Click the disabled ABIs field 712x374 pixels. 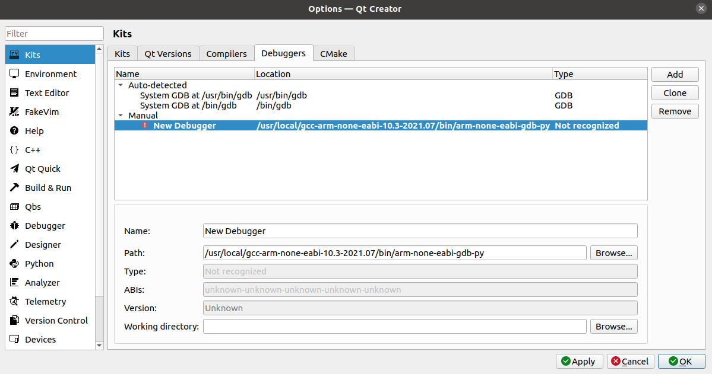pos(420,290)
